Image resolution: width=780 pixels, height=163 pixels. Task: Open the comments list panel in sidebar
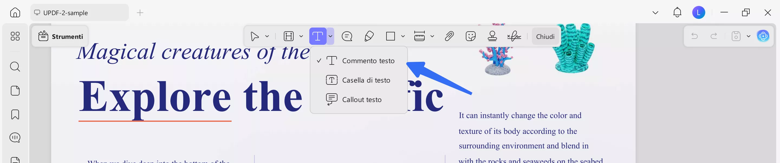tap(15, 138)
